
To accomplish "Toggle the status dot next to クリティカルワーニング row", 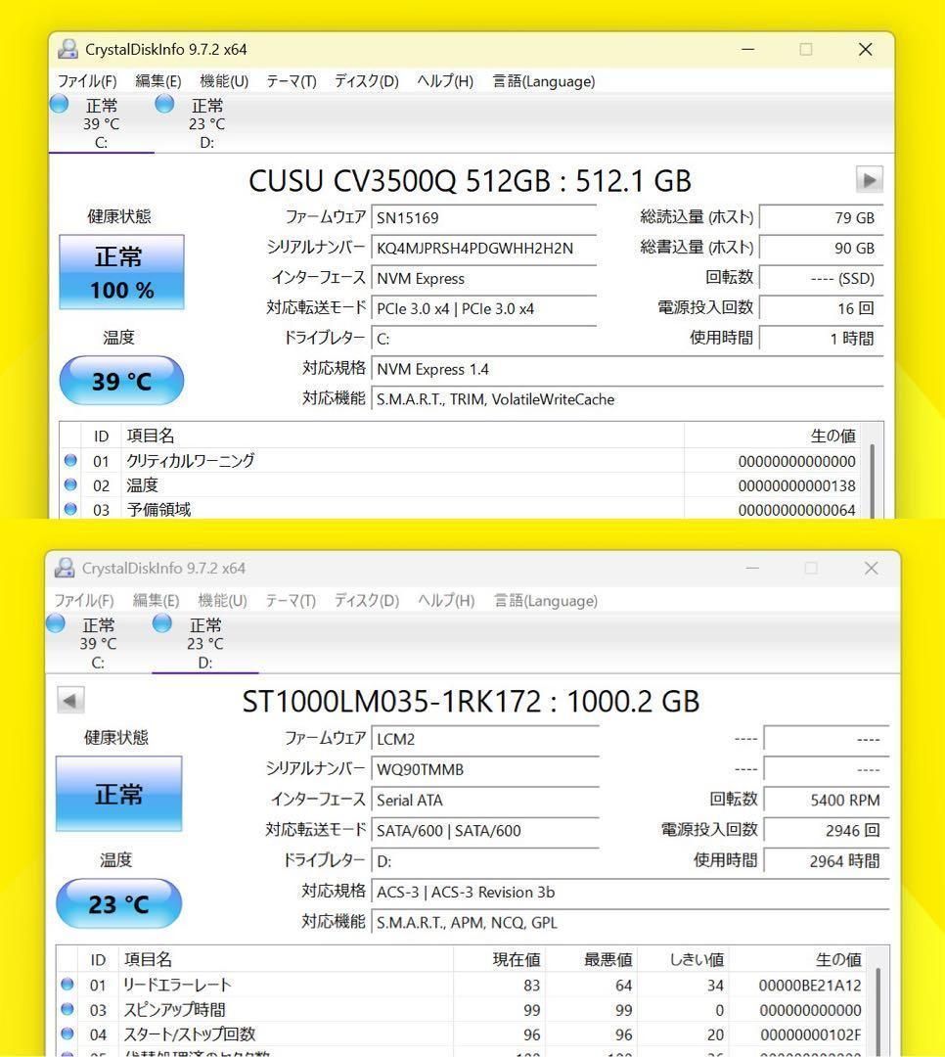I will (x=69, y=460).
